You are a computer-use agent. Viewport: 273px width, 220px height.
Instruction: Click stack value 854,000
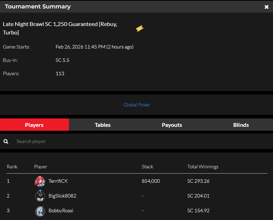click(151, 181)
